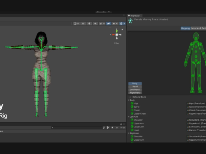Click the Female Mummy Avatar icon

pos(130,21)
